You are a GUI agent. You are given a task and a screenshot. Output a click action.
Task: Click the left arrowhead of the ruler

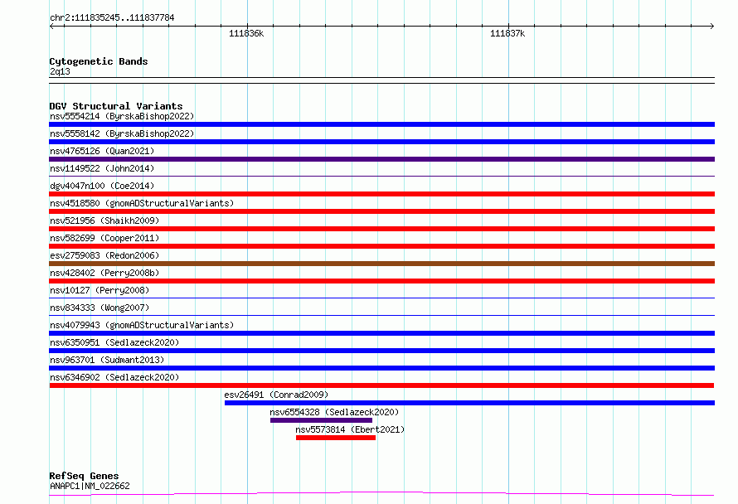[x=51, y=27]
